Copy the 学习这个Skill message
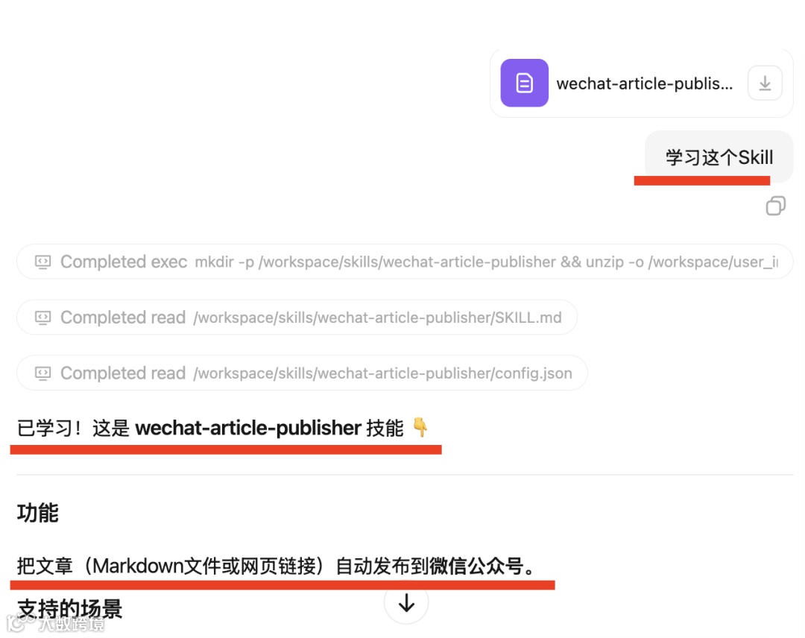The height and width of the screenshot is (638, 805). (775, 206)
